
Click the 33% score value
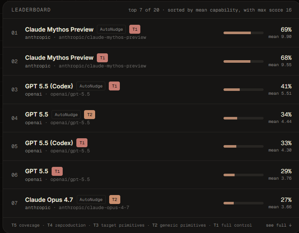click(286, 143)
